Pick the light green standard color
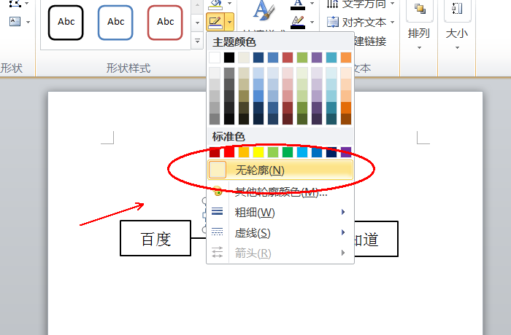The height and width of the screenshot is (335, 511). pos(273,152)
